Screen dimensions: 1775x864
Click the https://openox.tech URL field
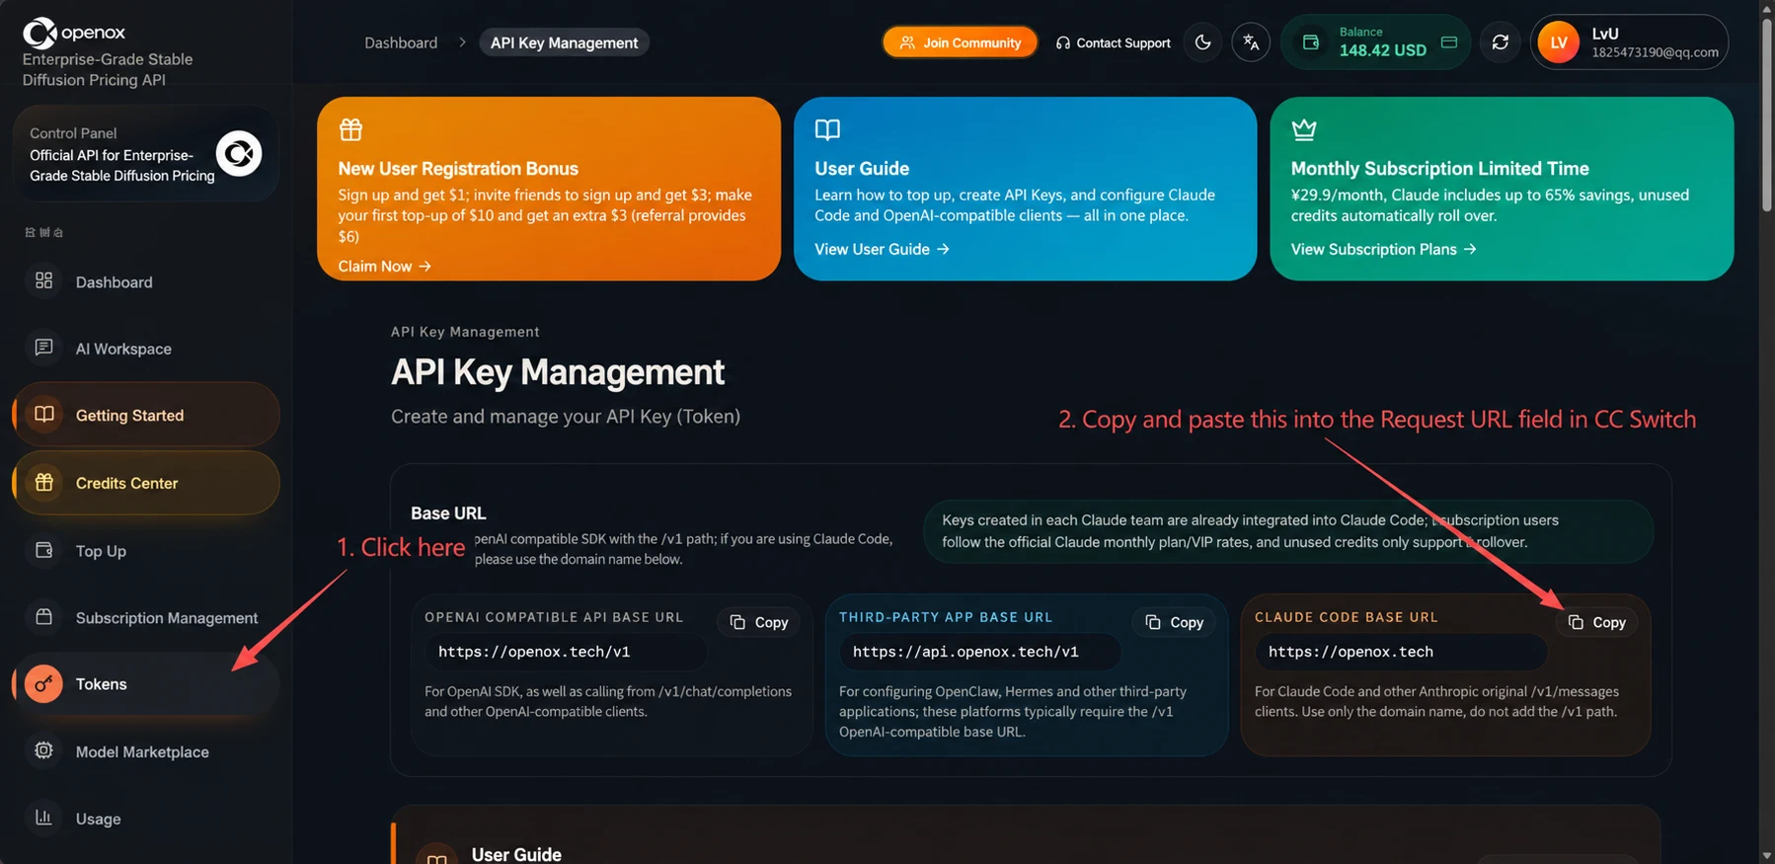point(1401,652)
